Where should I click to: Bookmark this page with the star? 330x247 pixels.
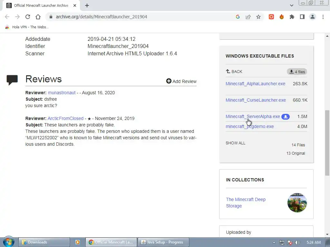pos(258,17)
